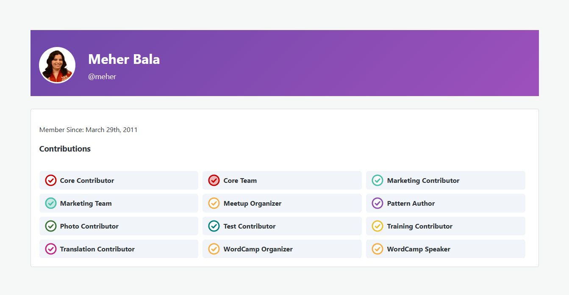Click the Contributions section heading
This screenshot has height=295, width=569.
(65, 149)
